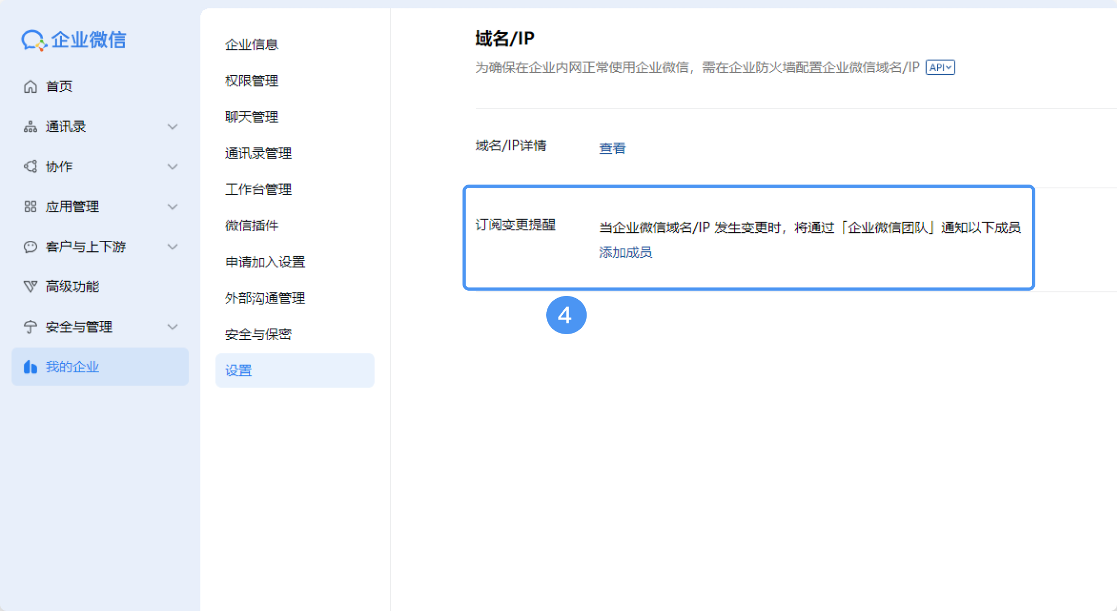Open the 企业信息 settings section
1117x611 pixels.
[252, 45]
